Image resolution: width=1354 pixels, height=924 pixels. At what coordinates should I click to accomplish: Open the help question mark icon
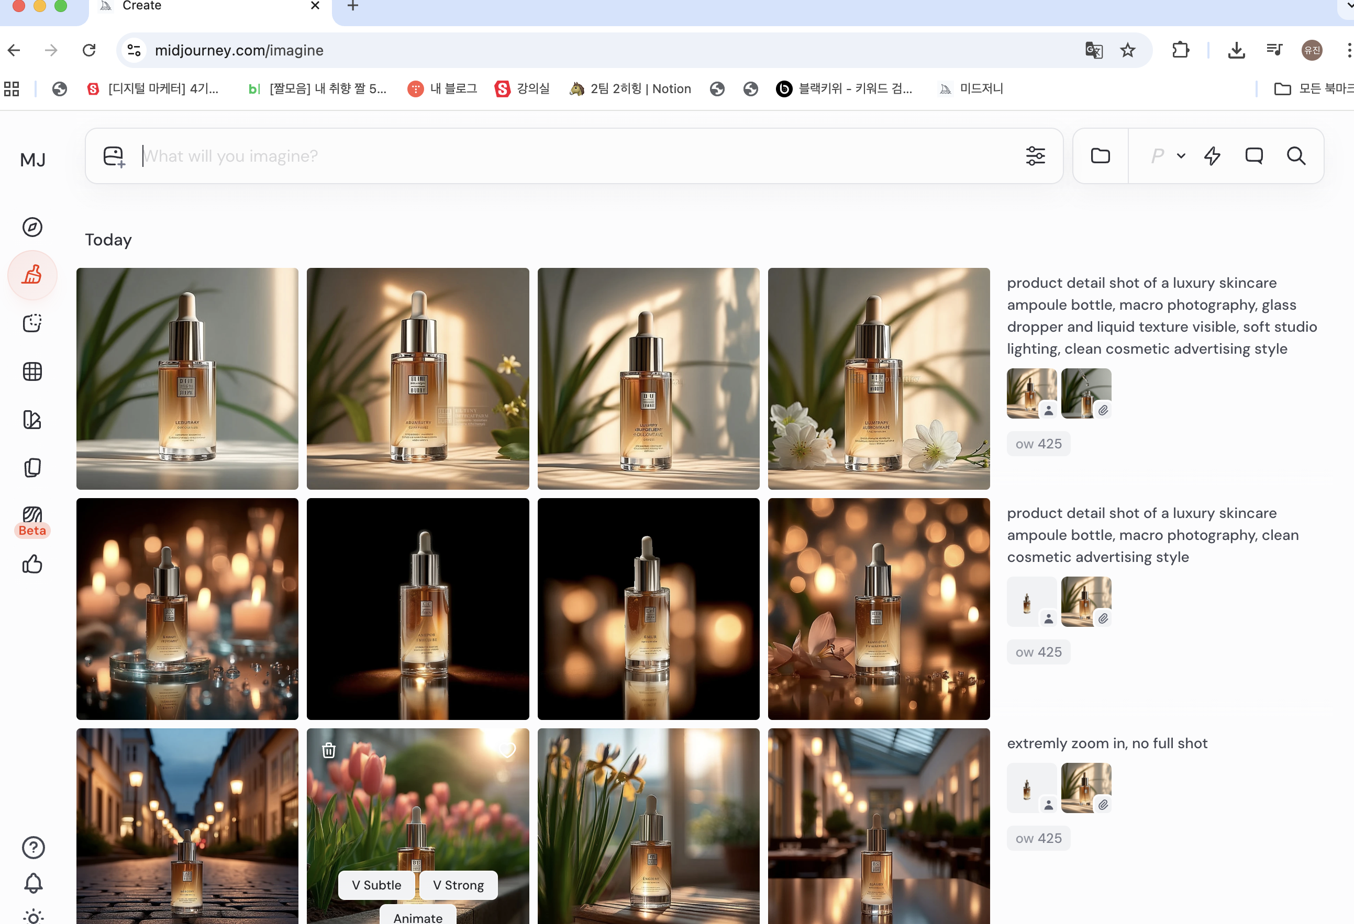click(33, 847)
